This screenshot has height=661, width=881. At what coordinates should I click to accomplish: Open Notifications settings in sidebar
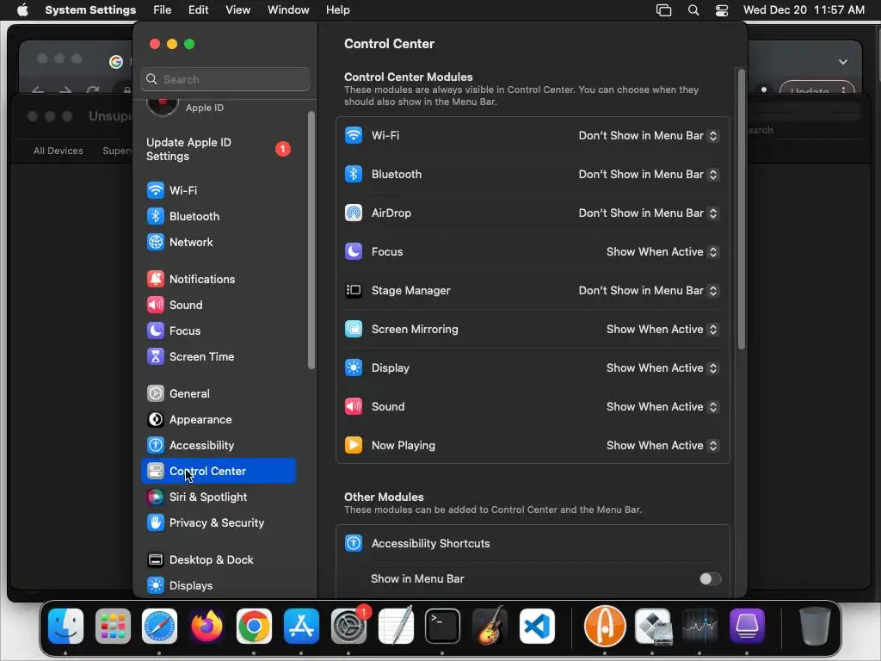point(218,279)
